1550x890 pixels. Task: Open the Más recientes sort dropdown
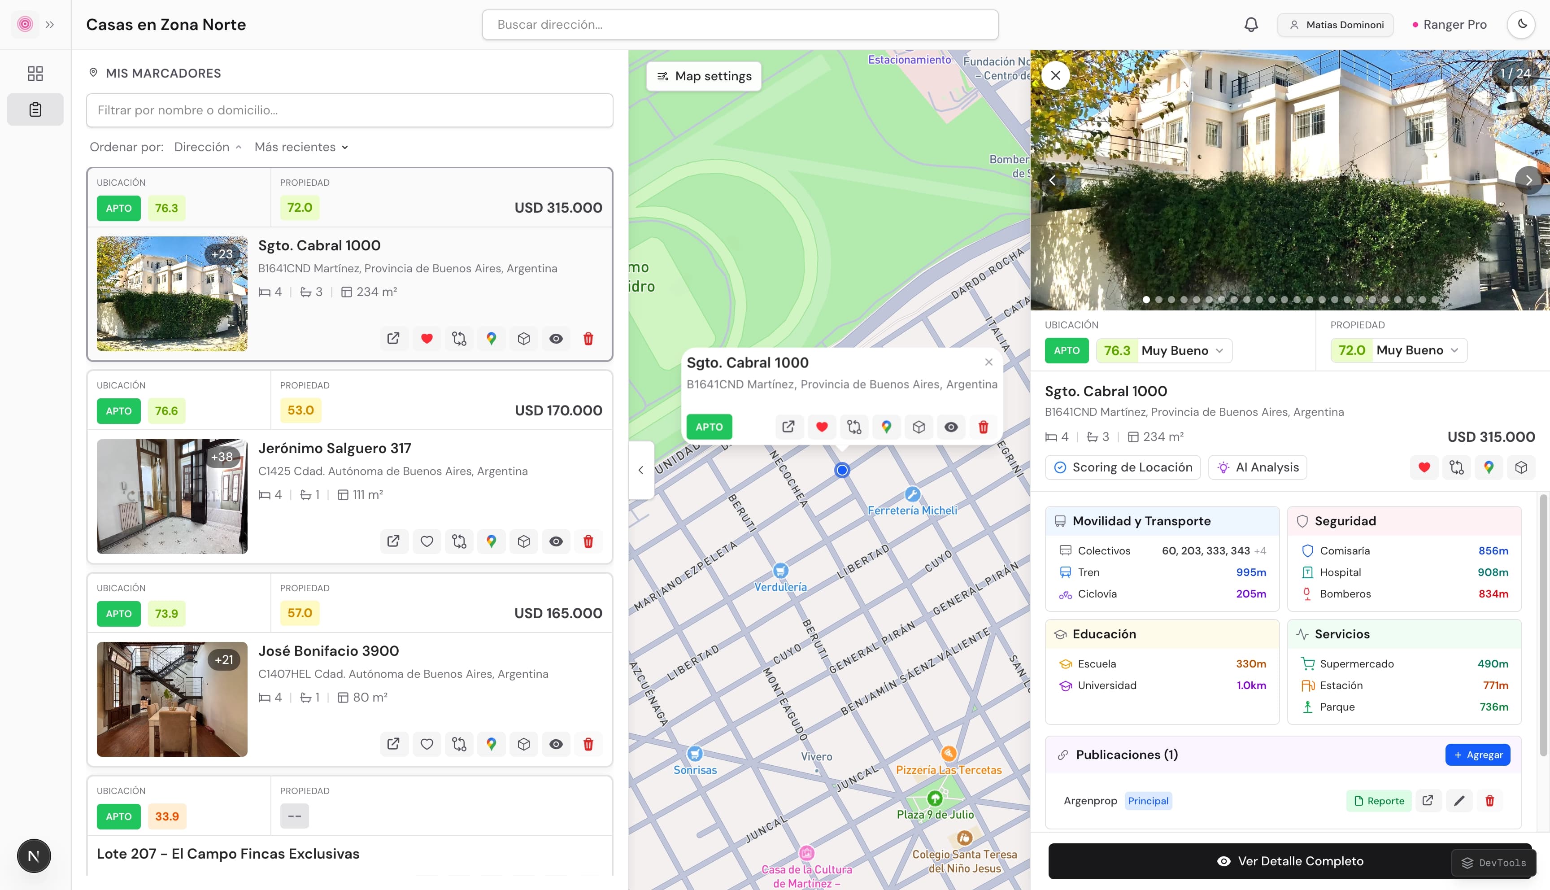(300, 147)
